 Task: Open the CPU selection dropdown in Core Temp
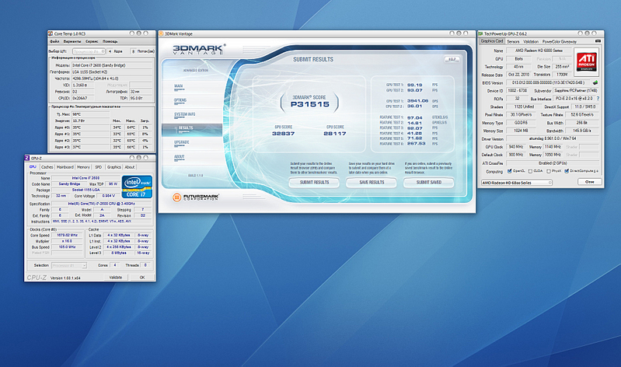point(89,51)
